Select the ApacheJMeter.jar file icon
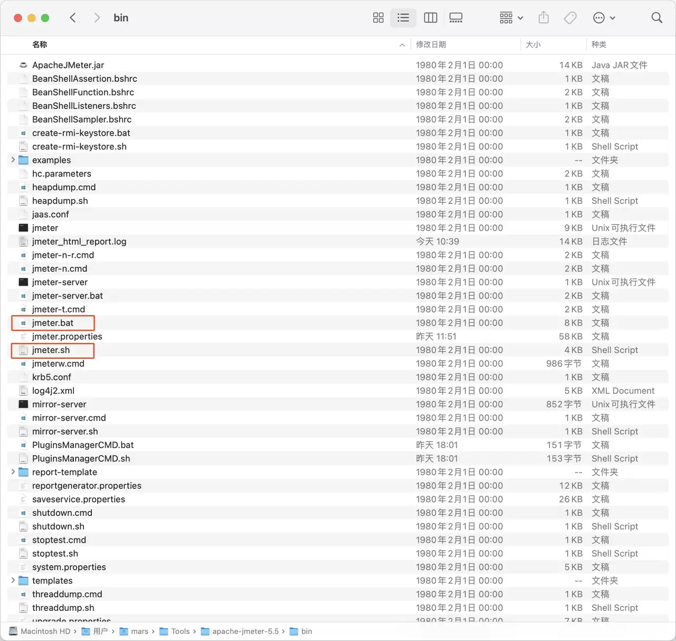This screenshot has width=676, height=641. [x=23, y=65]
